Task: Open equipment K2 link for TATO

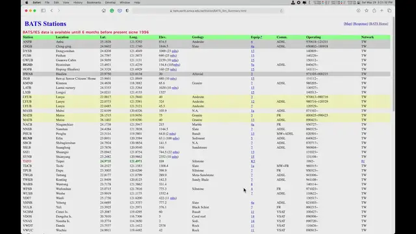Action: pyautogui.click(x=253, y=161)
